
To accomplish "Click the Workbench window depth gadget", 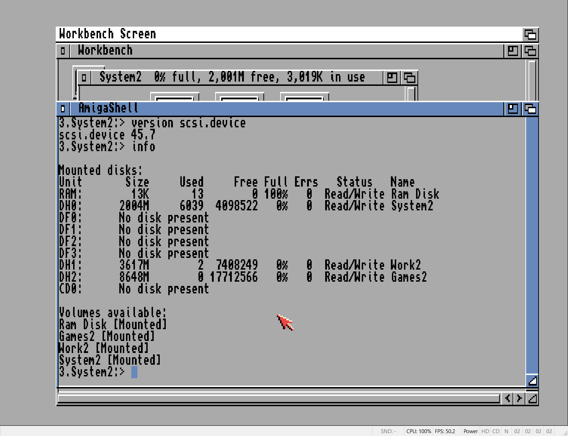I will click(530, 51).
